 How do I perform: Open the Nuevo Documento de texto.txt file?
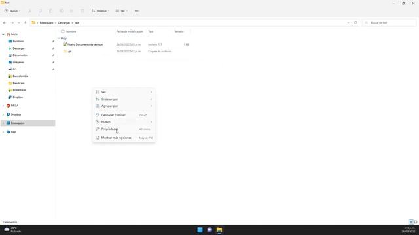point(86,44)
